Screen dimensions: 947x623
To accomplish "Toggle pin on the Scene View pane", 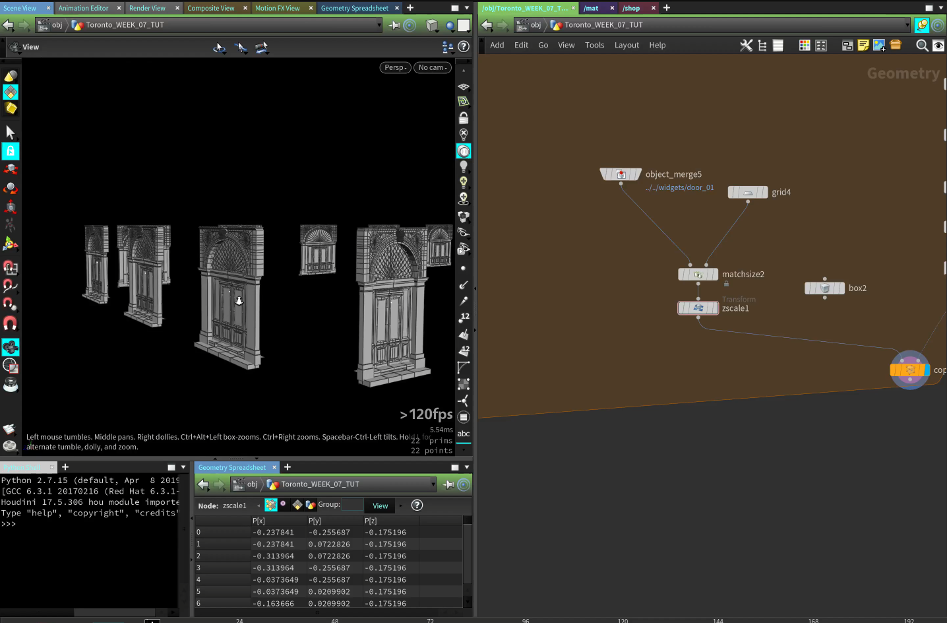I will click(x=394, y=25).
